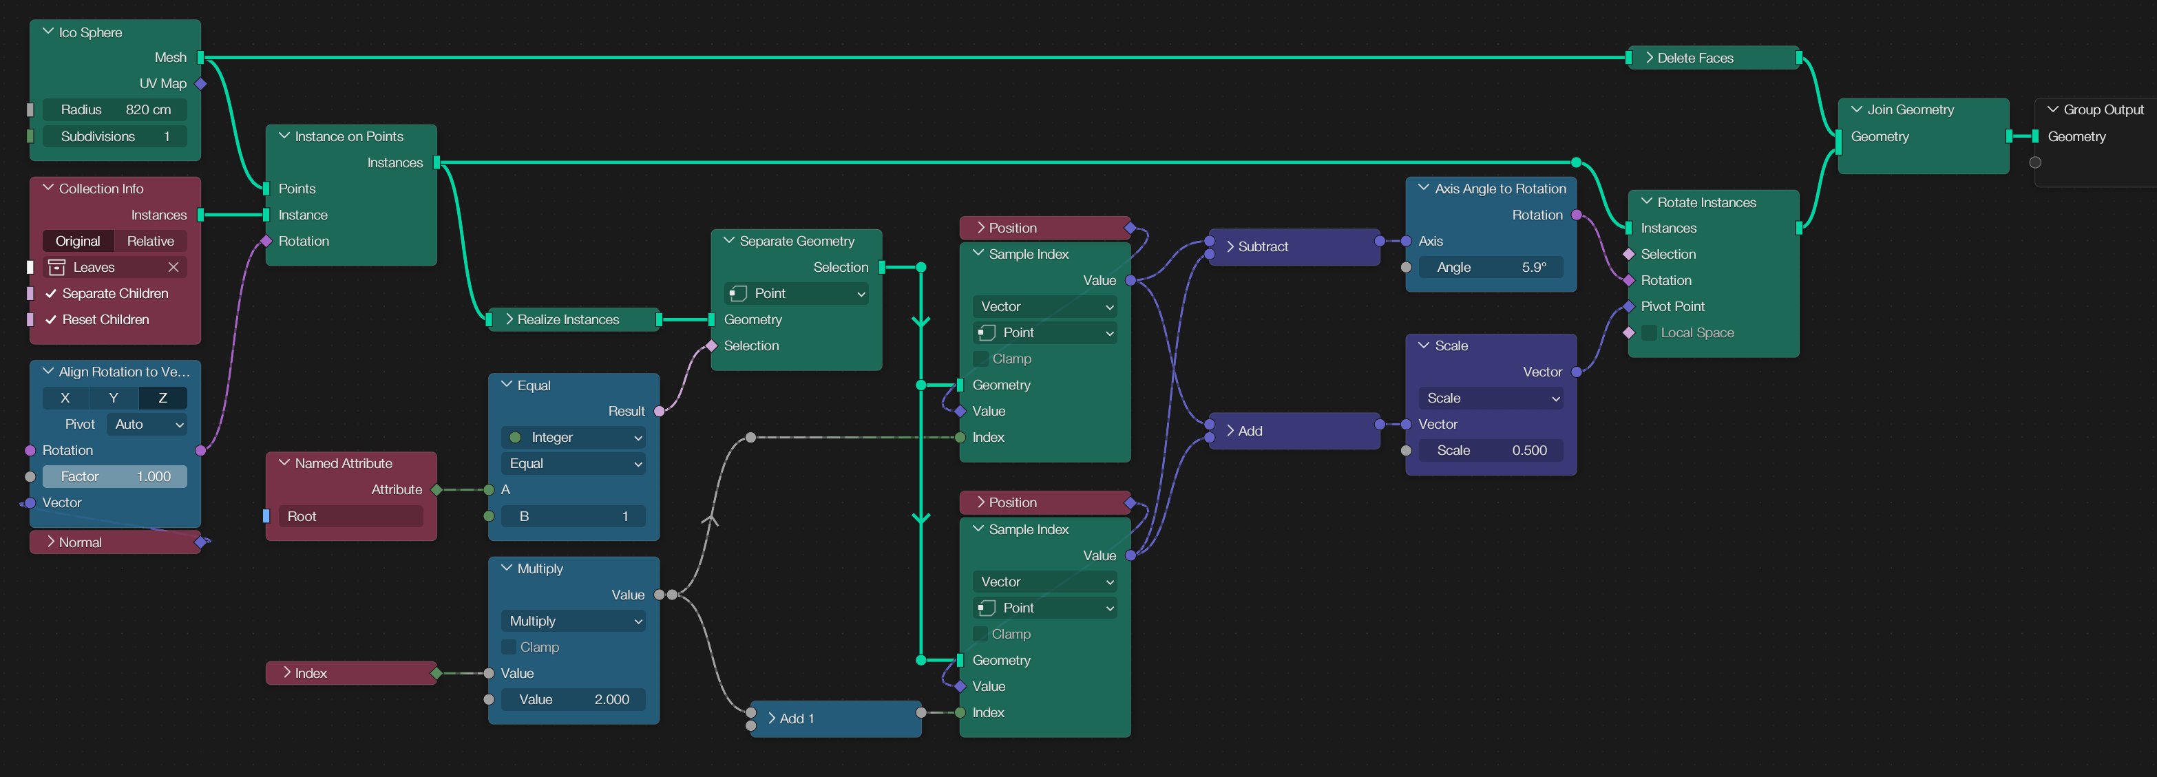
Task: Click the Normal node output socket
Action: coord(201,542)
